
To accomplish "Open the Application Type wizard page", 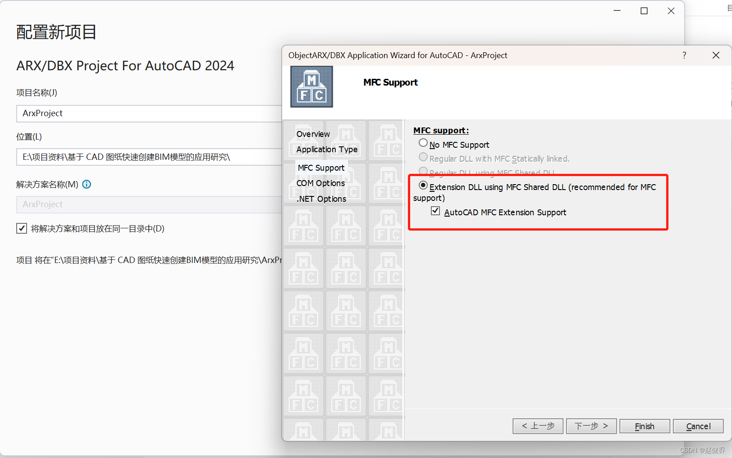I will click(x=327, y=150).
